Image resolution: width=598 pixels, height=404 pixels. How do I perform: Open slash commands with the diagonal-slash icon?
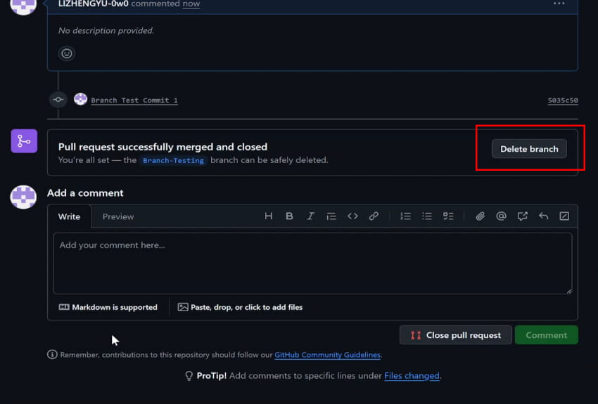564,216
